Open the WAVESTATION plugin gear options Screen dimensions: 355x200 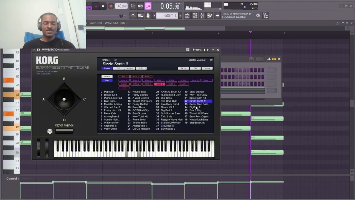[x=39, y=50]
